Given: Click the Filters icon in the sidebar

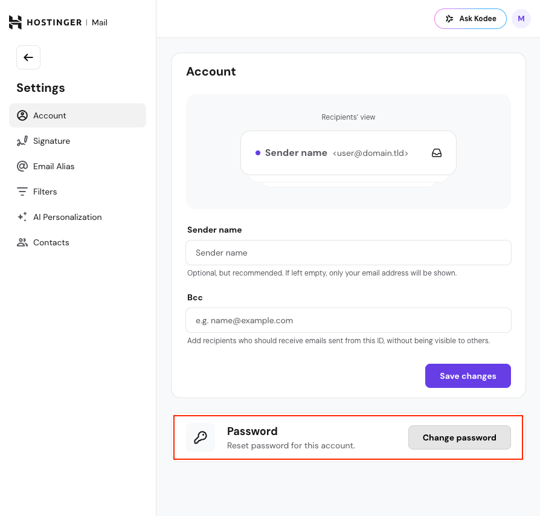Looking at the screenshot, I should point(22,192).
